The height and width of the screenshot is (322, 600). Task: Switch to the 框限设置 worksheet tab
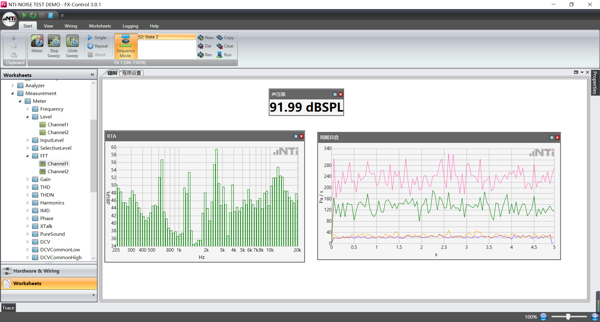coord(132,73)
